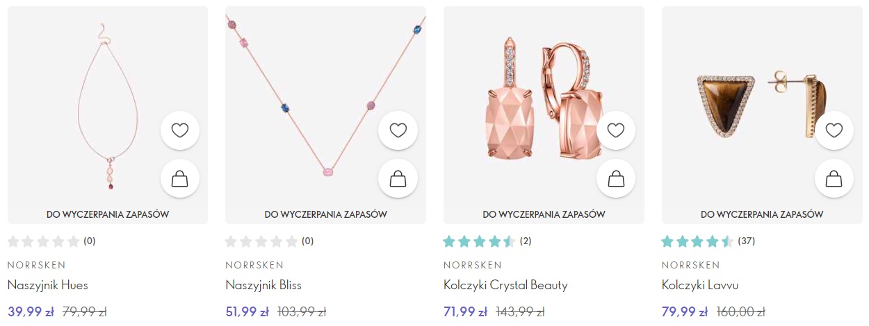The image size is (869, 326).
Task: Click the 51,99 zł price of Naszyjnik Bliss
Action: click(247, 311)
